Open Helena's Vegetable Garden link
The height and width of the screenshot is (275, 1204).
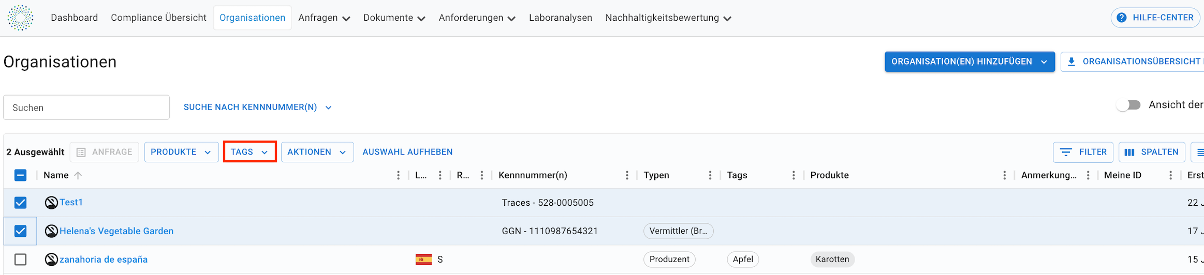click(116, 231)
